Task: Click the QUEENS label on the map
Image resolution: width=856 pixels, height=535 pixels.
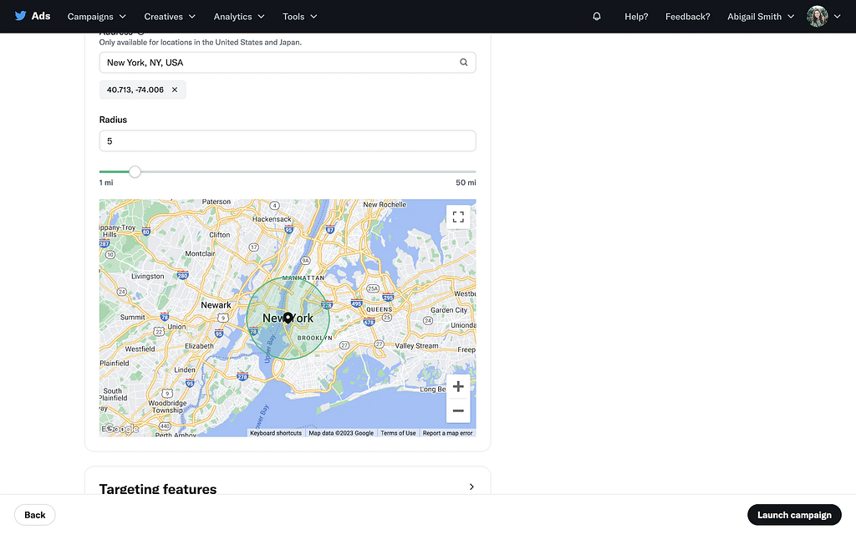Action: pyautogui.click(x=379, y=309)
